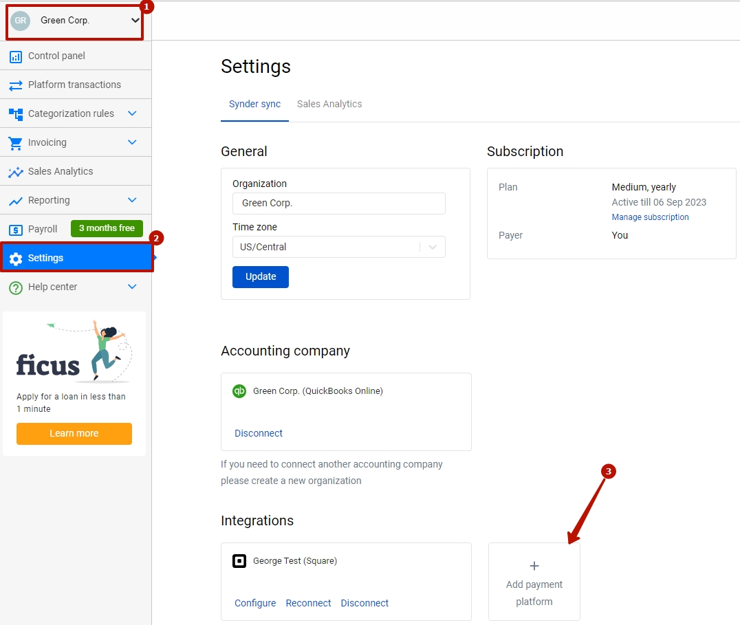Click the Medium, yearly plan text

click(644, 187)
